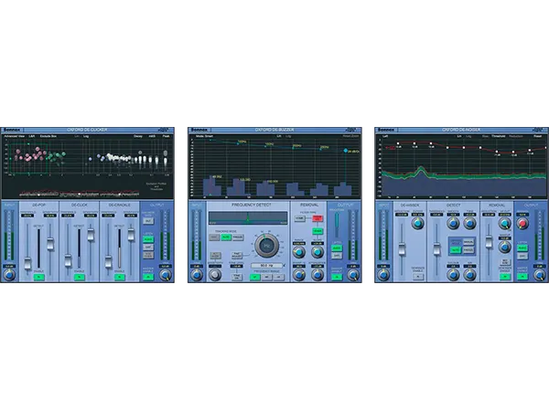This screenshot has width=549, height=411.
Task: Select Threshold display option in De-Noiser
Action: point(499,136)
